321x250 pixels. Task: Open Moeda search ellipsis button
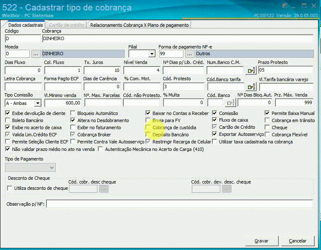tap(36, 54)
